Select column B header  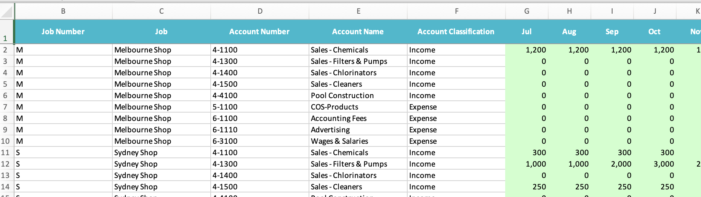coord(63,11)
